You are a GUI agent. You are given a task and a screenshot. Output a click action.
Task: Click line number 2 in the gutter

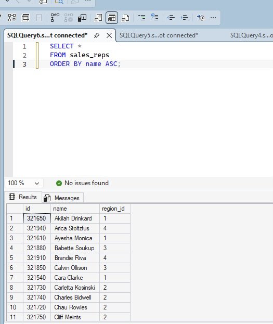tap(24, 55)
